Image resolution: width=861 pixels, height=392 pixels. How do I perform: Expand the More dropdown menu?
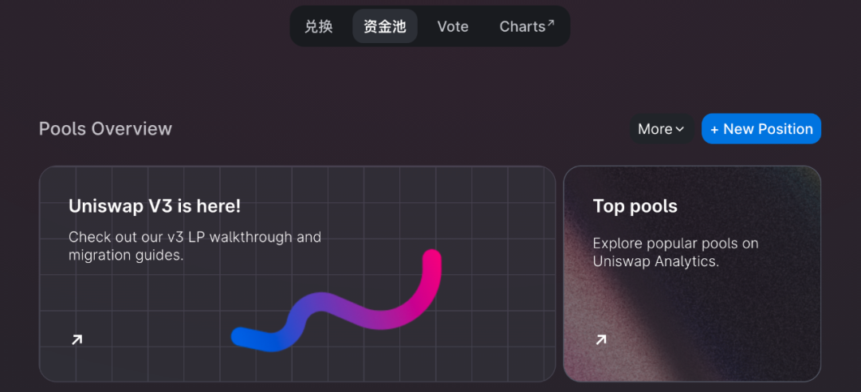[661, 129]
